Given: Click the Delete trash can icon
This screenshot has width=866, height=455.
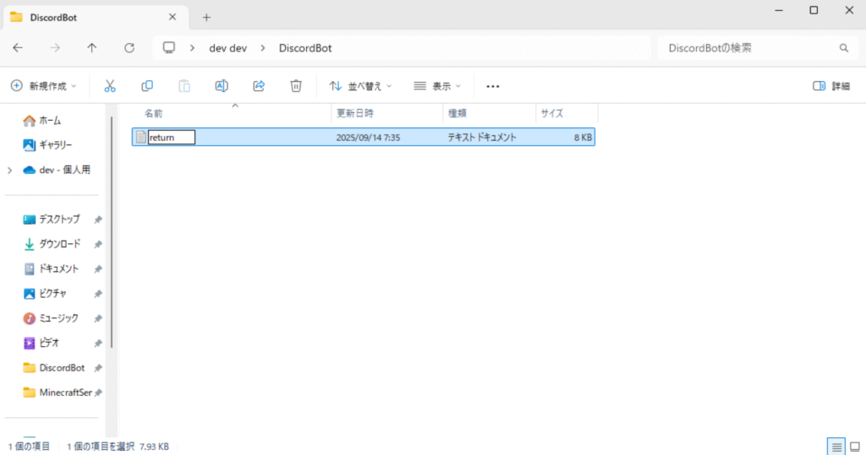Looking at the screenshot, I should pos(296,86).
